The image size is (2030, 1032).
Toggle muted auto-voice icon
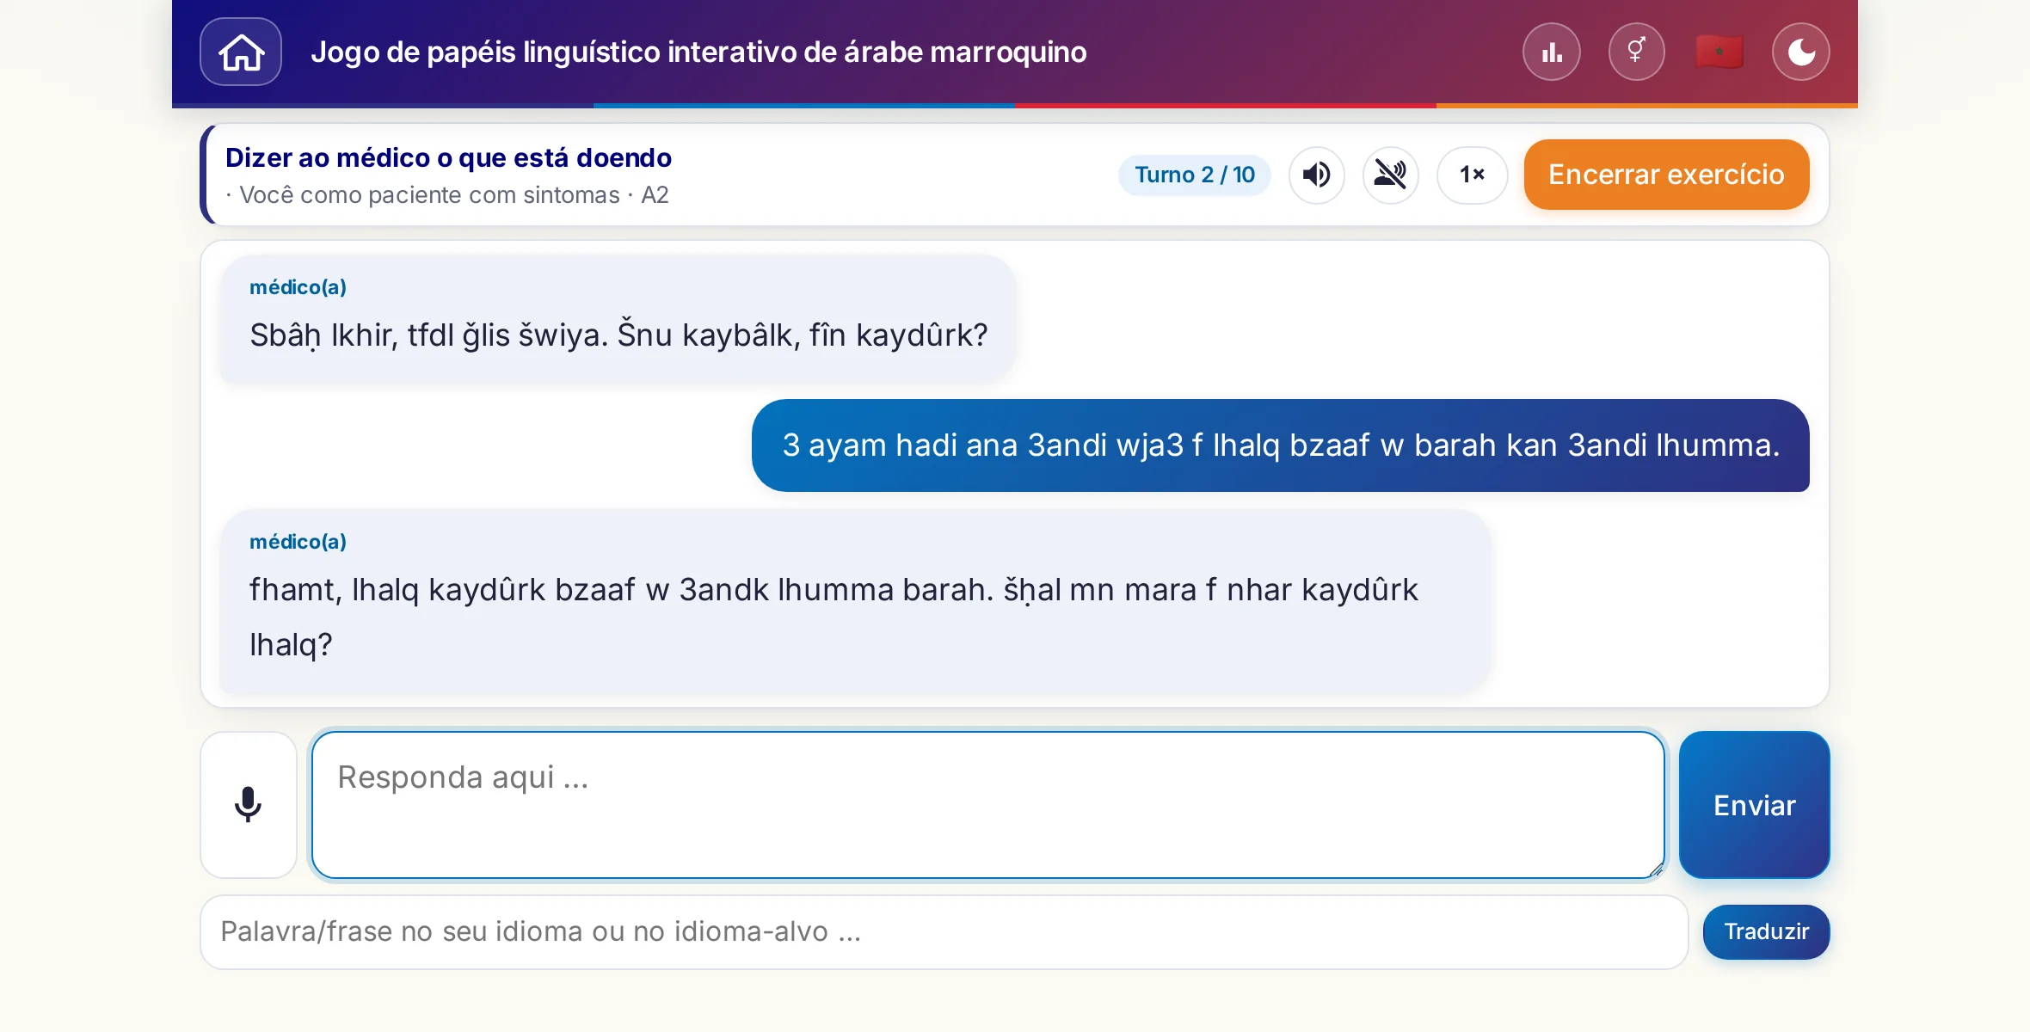click(x=1390, y=175)
